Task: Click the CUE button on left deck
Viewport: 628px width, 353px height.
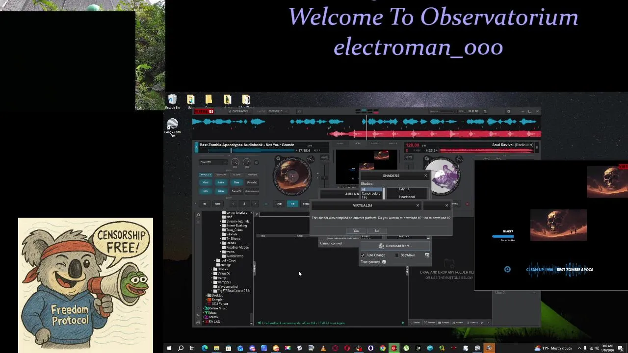Action: pyautogui.click(x=279, y=204)
